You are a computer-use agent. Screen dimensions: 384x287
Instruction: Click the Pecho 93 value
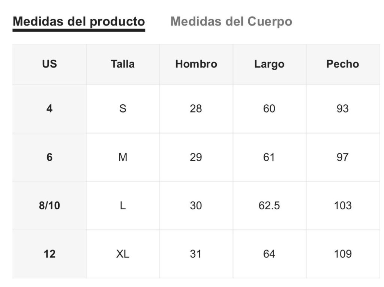(x=342, y=108)
